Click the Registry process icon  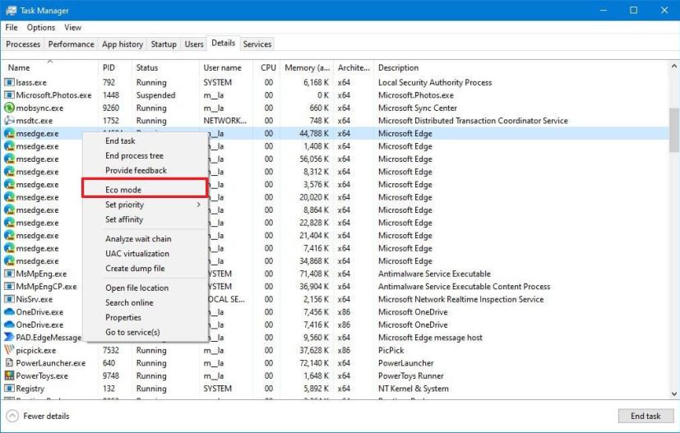coord(9,389)
